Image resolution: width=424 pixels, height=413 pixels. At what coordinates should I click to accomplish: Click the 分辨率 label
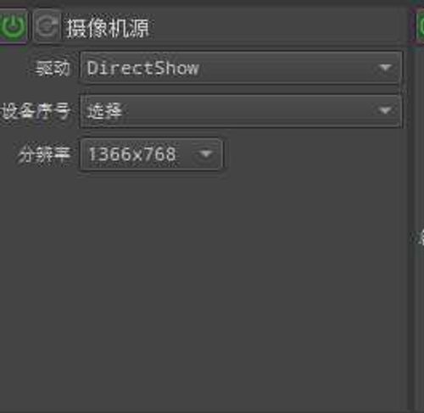point(44,155)
